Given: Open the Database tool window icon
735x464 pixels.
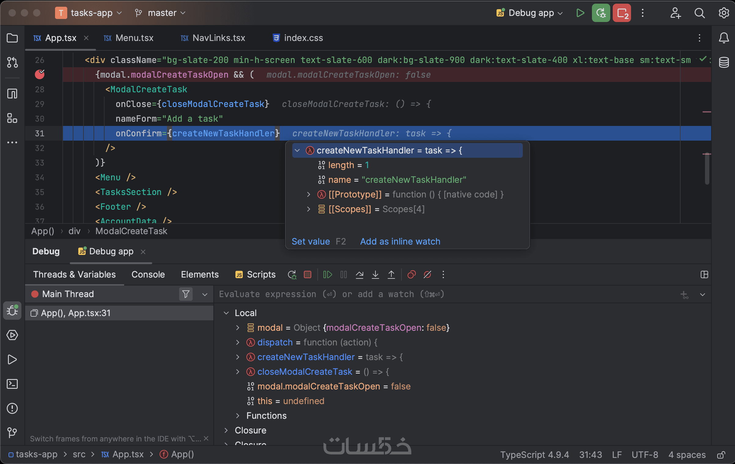Looking at the screenshot, I should pos(724,62).
